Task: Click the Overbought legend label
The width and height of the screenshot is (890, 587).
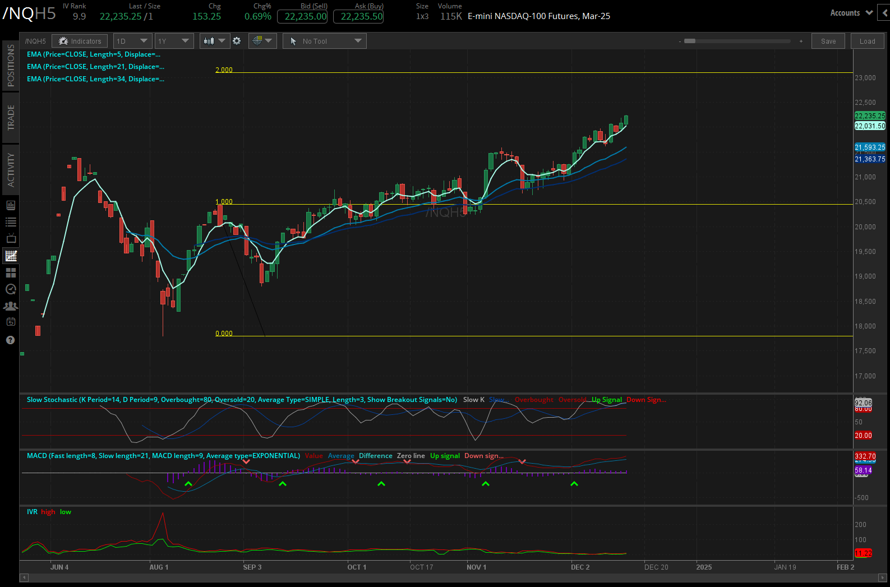Action: (x=534, y=400)
